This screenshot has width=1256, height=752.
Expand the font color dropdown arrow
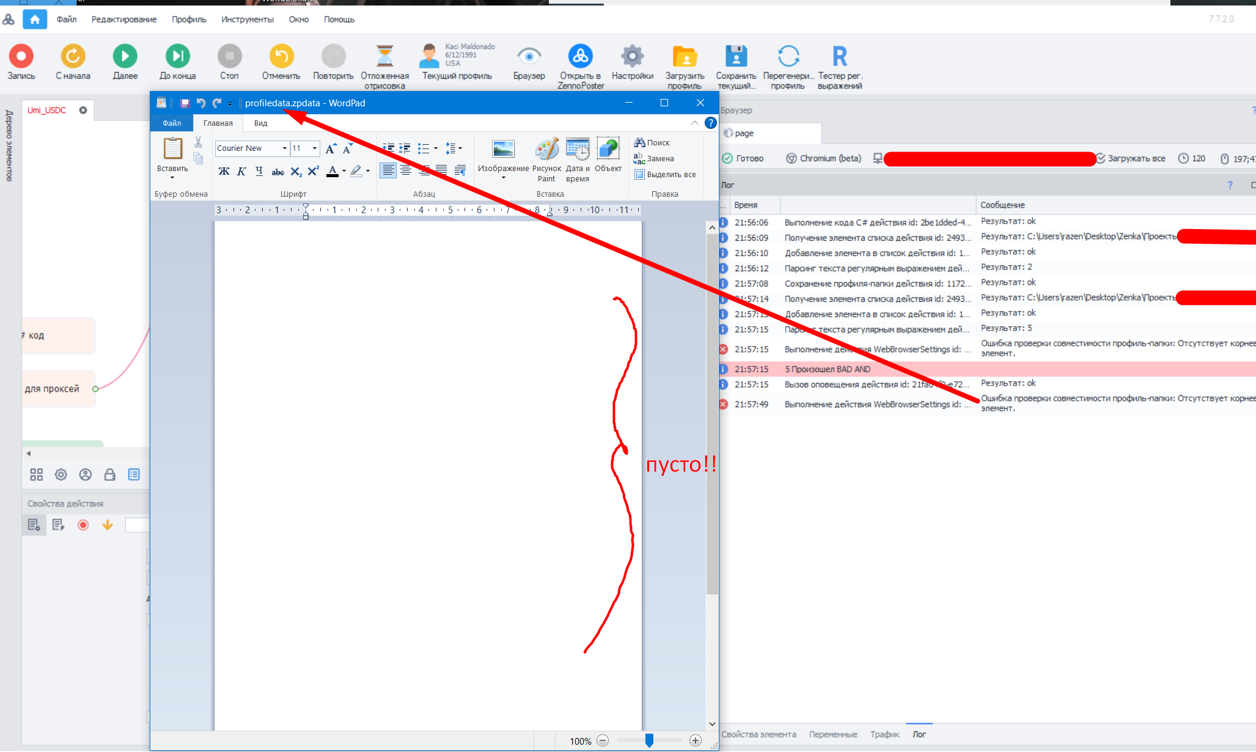pyautogui.click(x=344, y=172)
